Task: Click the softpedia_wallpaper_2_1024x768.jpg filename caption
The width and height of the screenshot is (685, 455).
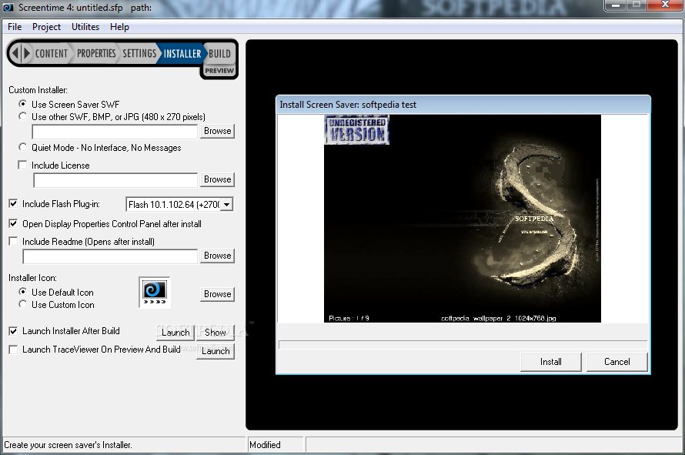Action: [499, 318]
